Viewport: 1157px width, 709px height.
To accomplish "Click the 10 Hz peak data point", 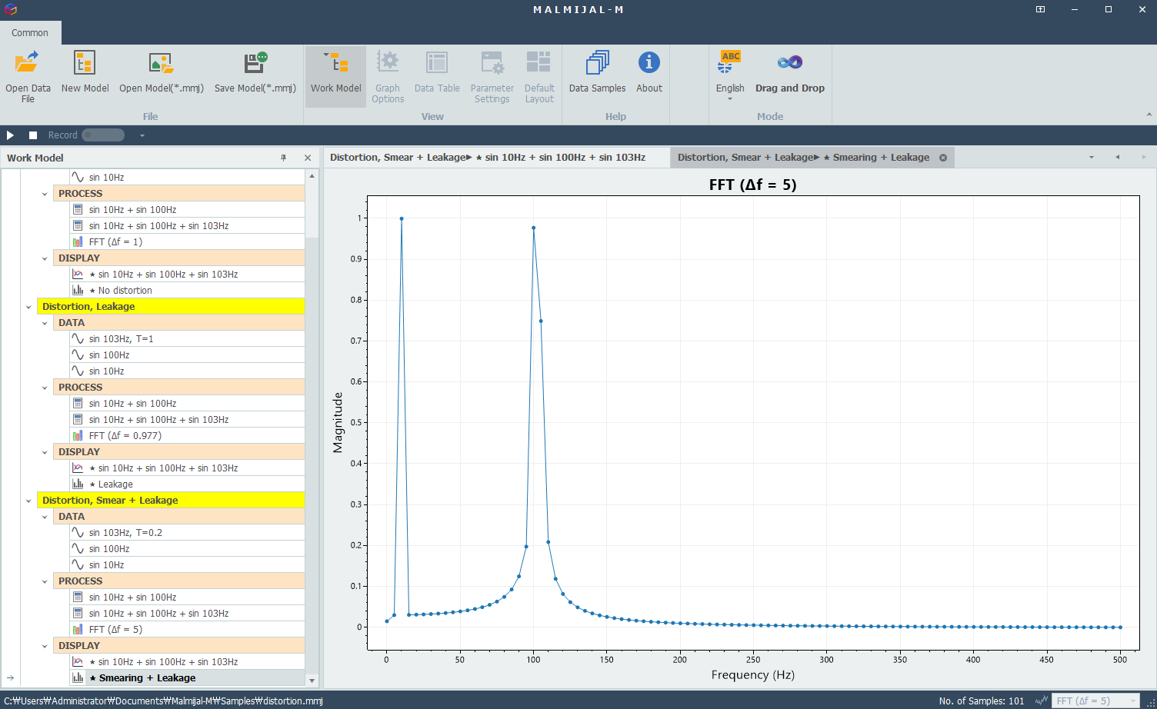I will [x=402, y=218].
